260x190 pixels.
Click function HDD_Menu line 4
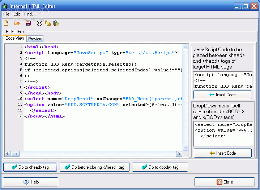(80, 64)
